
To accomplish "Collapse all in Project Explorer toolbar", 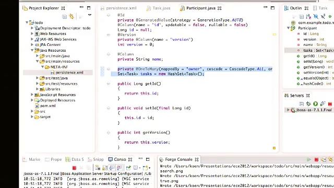I will (x=64, y=17).
